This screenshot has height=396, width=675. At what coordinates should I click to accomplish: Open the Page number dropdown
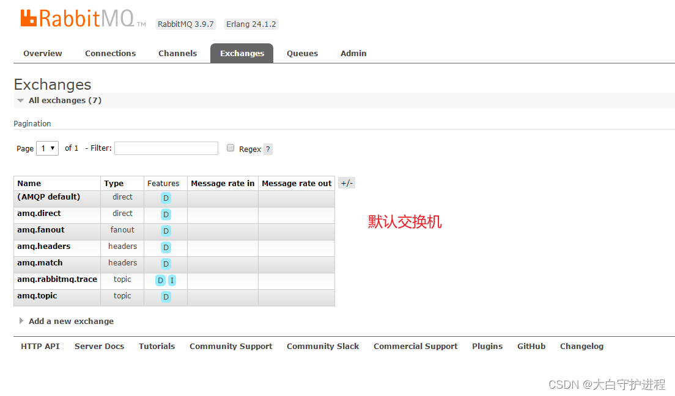[47, 148]
